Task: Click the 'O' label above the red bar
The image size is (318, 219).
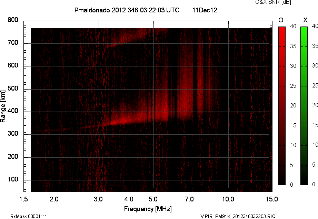Action: tap(281, 20)
